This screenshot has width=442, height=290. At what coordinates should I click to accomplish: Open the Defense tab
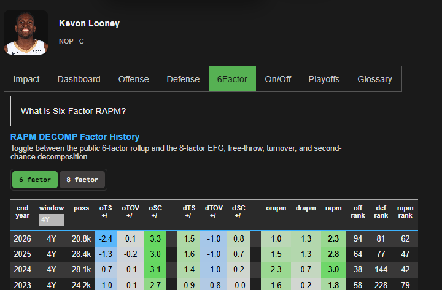[183, 79]
